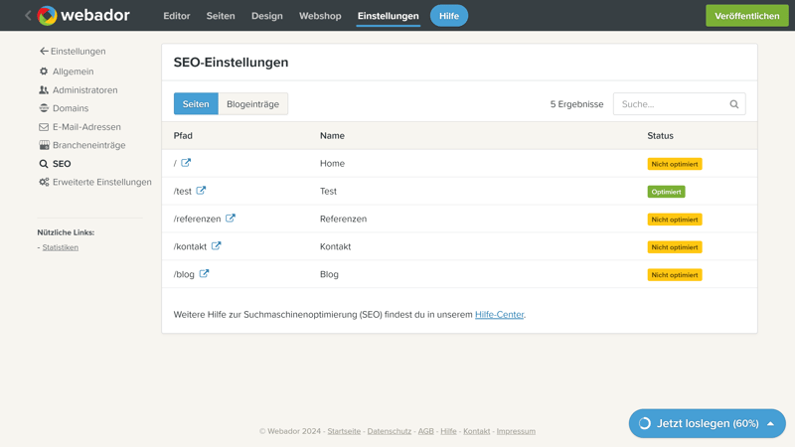Click external link icon next to root path
Screen dimensions: 795x447
(186, 163)
